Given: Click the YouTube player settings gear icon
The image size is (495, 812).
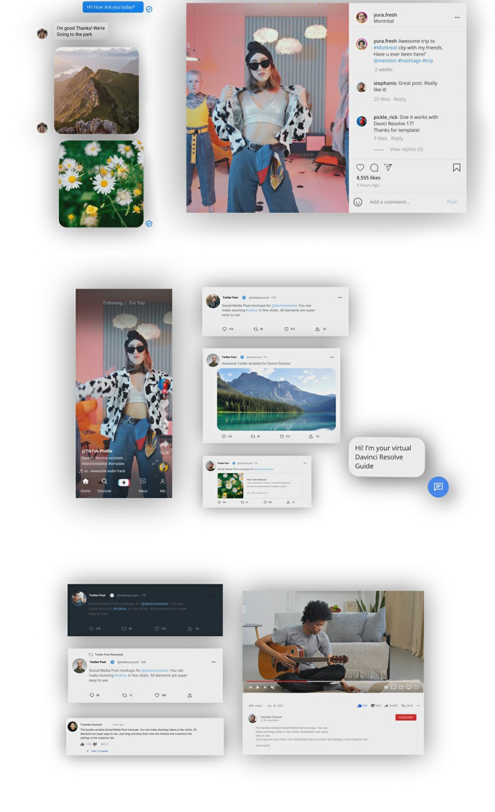Looking at the screenshot, I should [x=386, y=687].
